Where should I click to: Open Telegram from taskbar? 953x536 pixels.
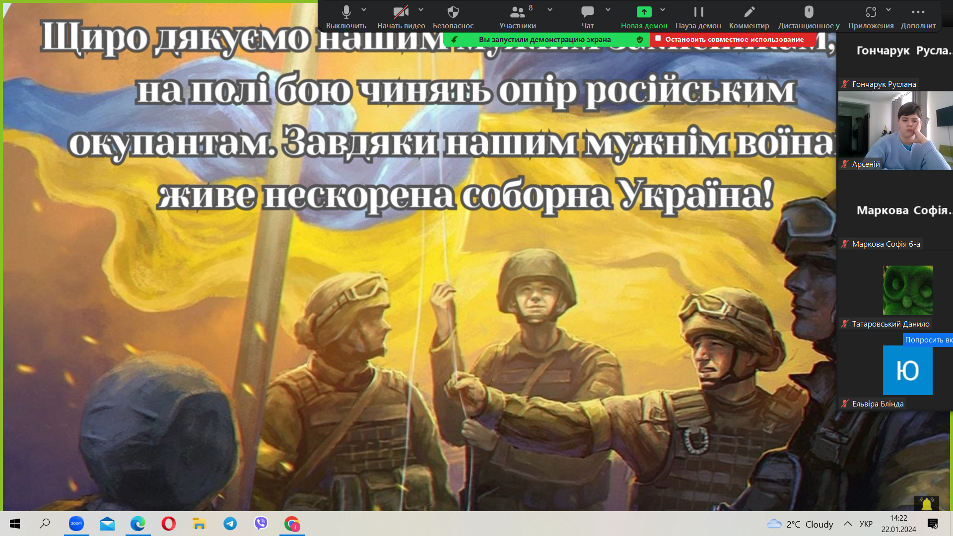pos(230,524)
